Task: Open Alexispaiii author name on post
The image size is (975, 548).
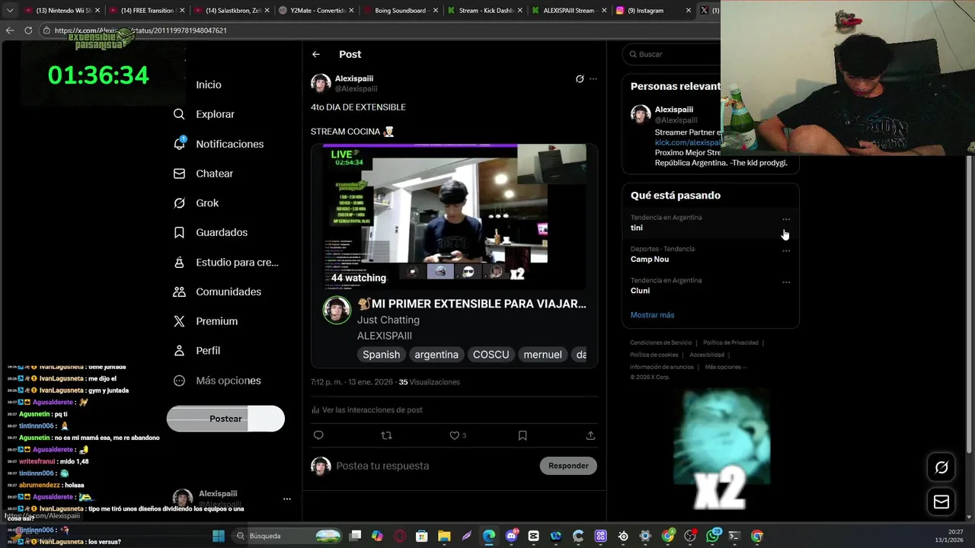Action: click(x=354, y=78)
